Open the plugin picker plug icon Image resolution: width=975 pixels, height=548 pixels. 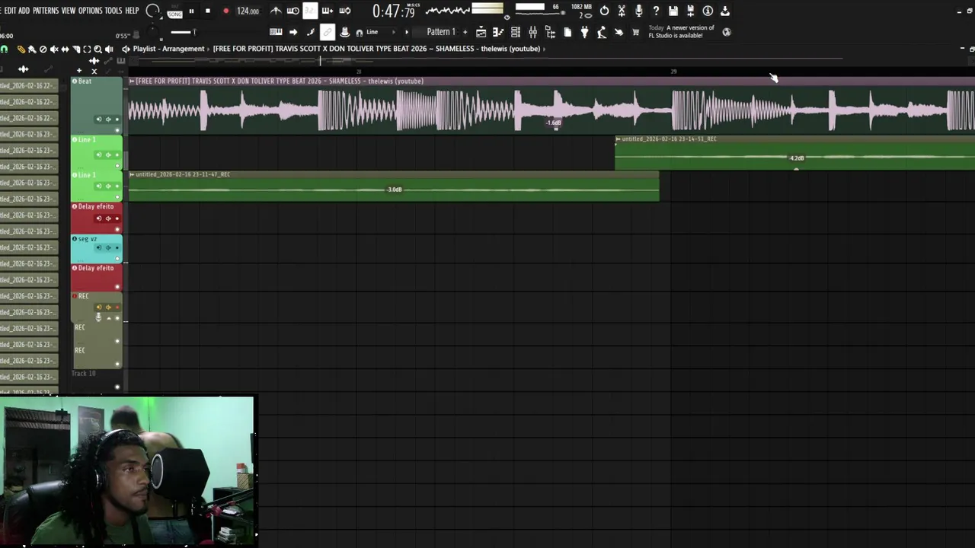pos(584,32)
